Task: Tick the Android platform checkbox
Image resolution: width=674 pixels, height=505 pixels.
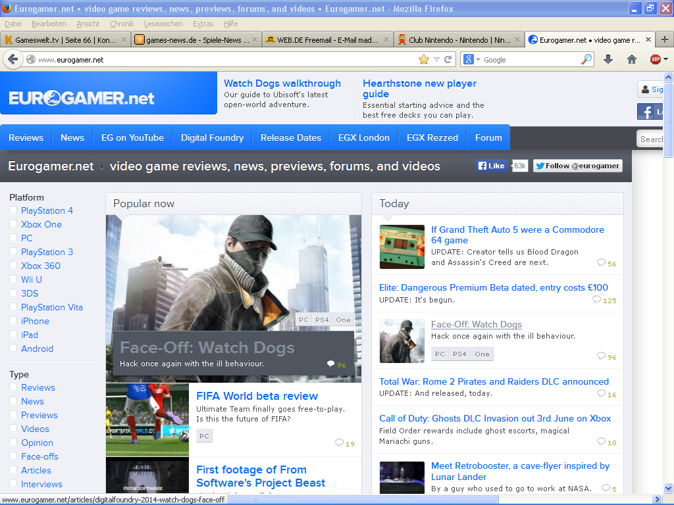Action: point(13,348)
